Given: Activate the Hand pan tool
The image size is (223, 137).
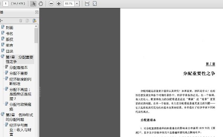Looking at the screenshot, I should [x=41, y=4].
